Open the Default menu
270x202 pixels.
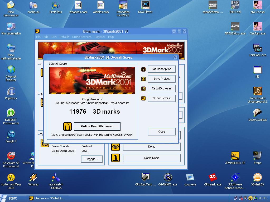[x=64, y=37]
